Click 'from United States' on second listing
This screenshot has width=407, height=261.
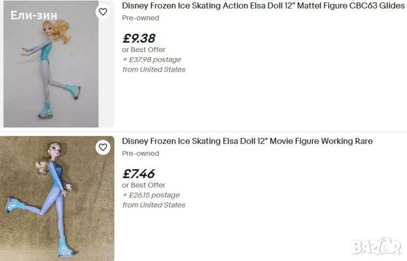point(154,205)
